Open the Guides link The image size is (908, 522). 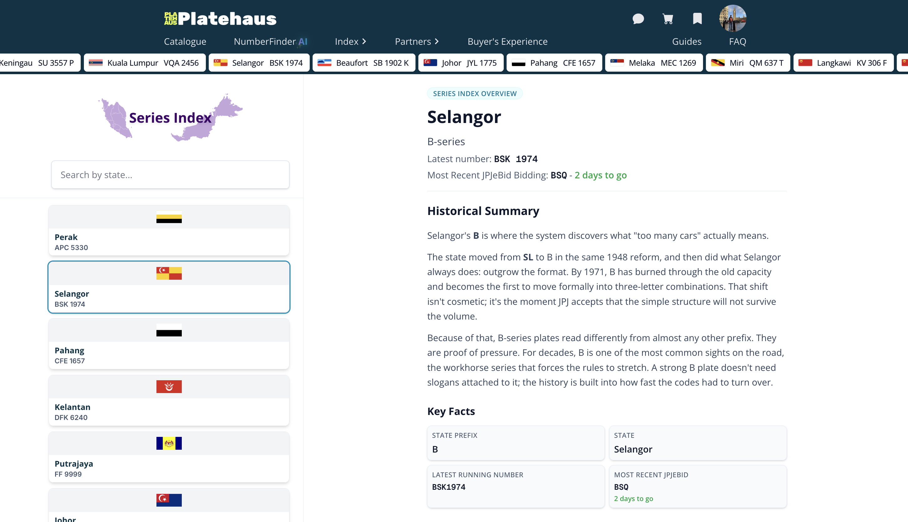click(686, 42)
